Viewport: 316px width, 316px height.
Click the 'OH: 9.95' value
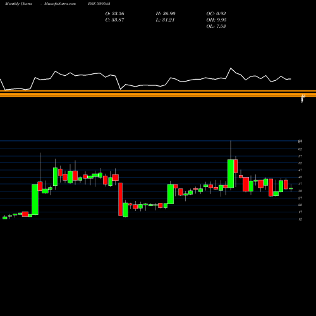point(216,20)
